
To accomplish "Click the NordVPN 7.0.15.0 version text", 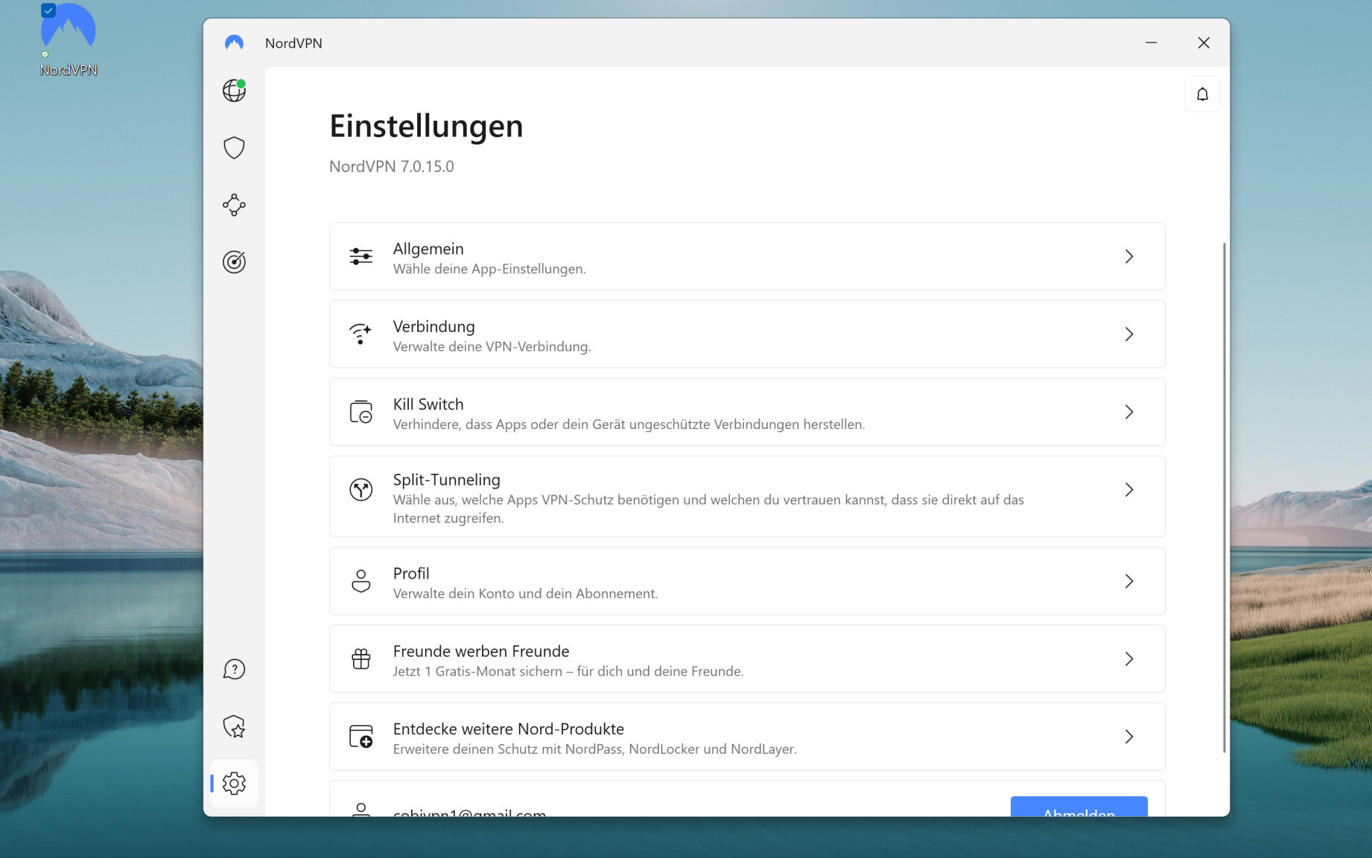I will (x=392, y=166).
